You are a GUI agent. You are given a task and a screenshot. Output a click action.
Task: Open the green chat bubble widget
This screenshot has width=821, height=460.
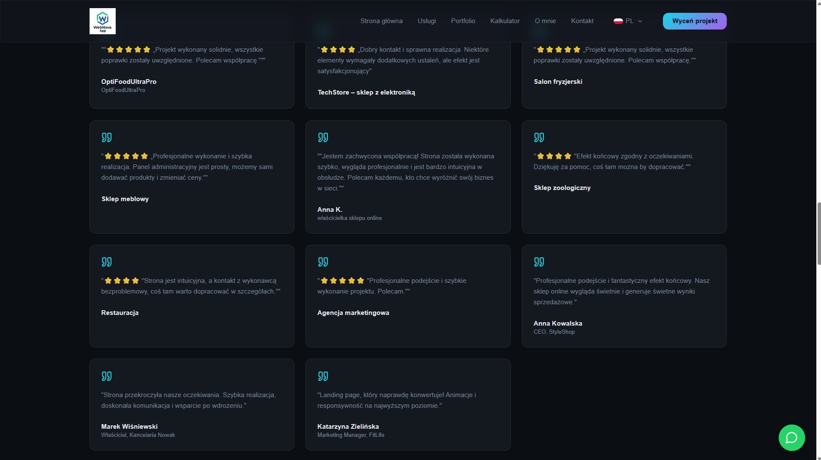tap(791, 437)
